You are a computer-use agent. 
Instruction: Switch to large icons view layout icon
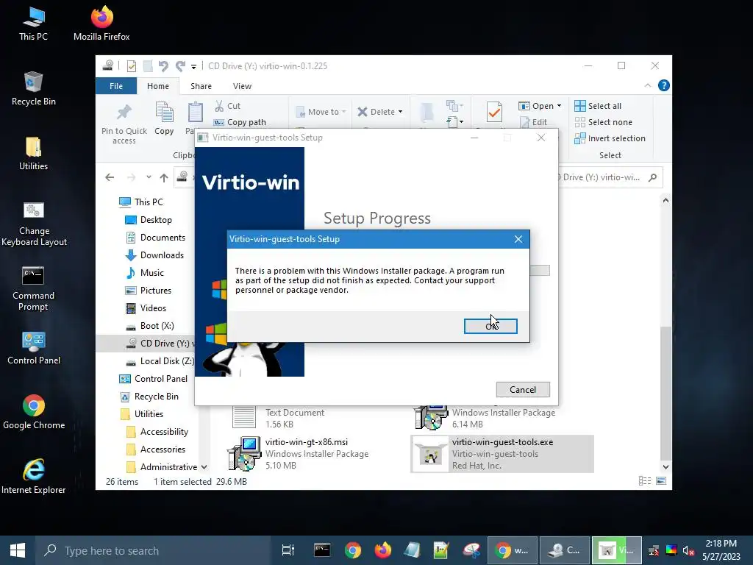[x=661, y=481]
